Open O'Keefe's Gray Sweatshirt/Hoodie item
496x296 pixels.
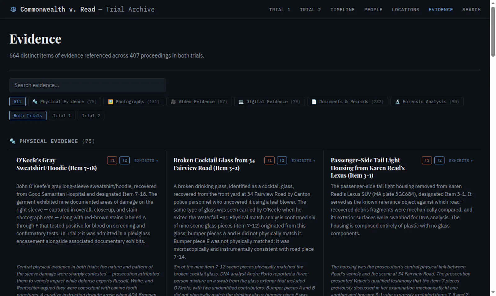[x=56, y=164]
